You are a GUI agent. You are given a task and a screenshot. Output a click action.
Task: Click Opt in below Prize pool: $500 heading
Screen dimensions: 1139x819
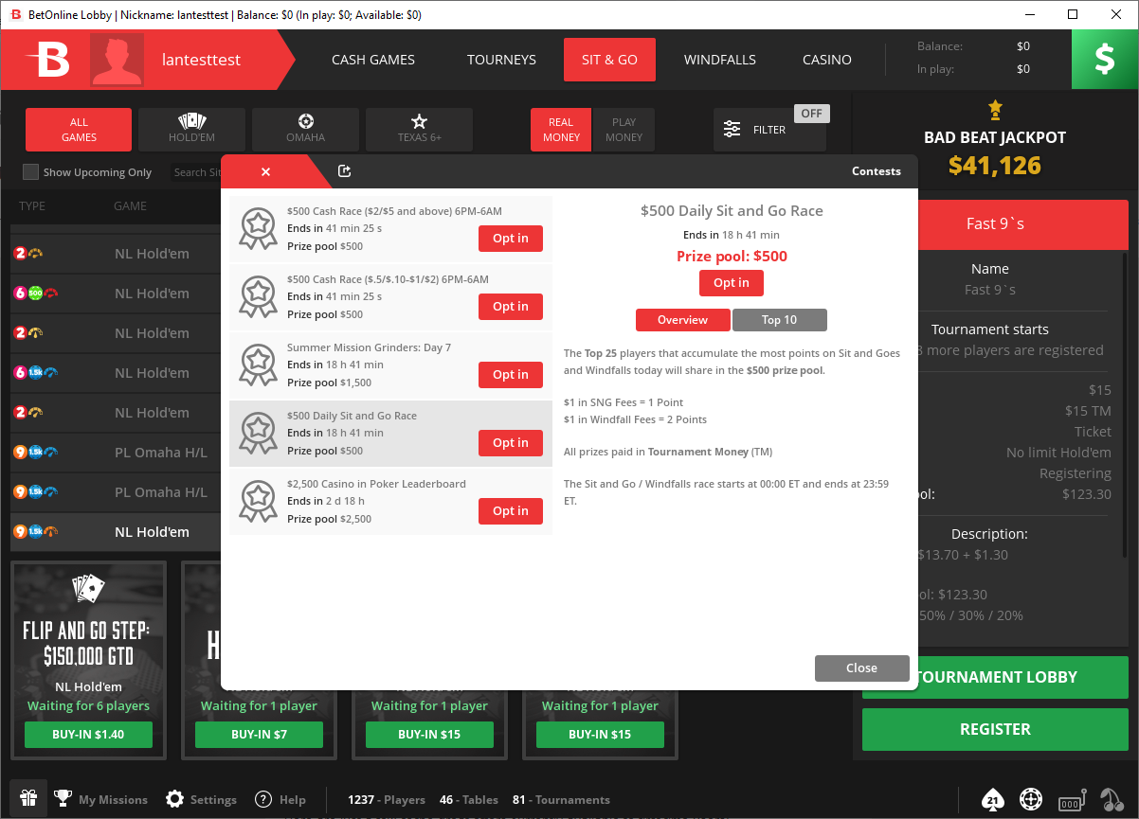[732, 283]
